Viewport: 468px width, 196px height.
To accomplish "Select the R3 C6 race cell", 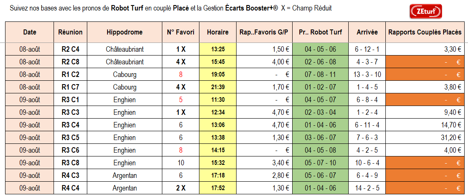I will [70, 151].
